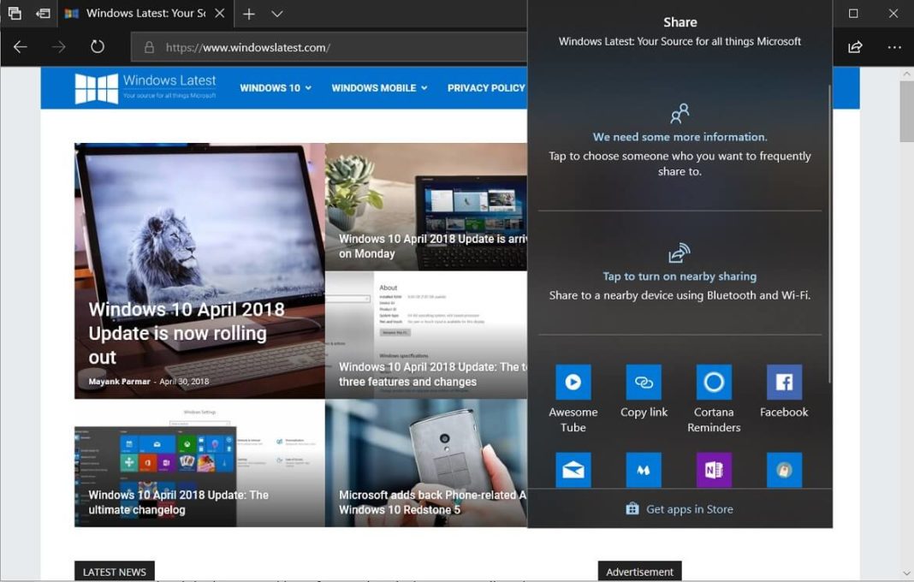Open the tab list chevron next to new tab

274,14
